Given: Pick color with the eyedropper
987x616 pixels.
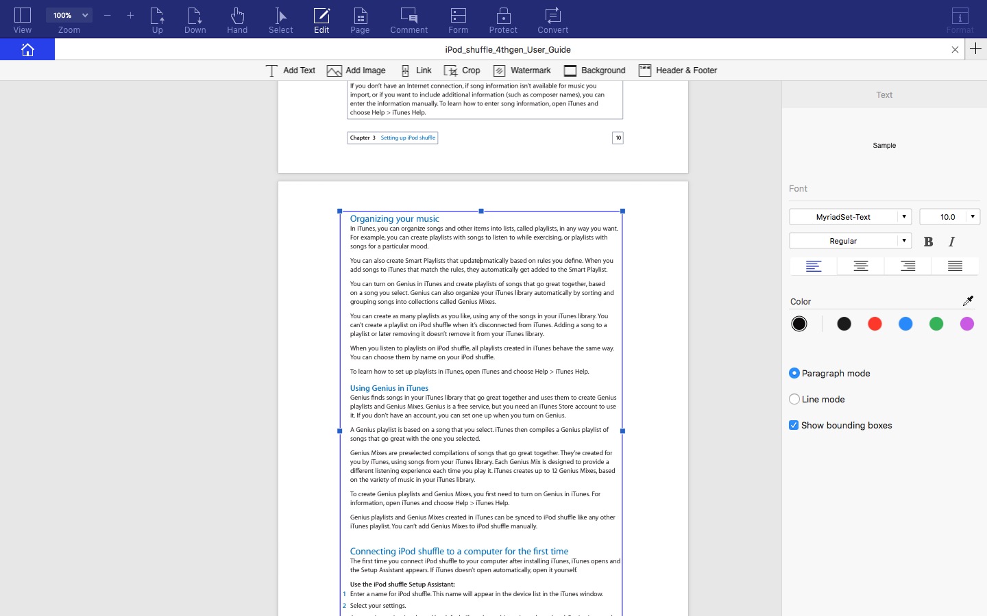Looking at the screenshot, I should (968, 301).
